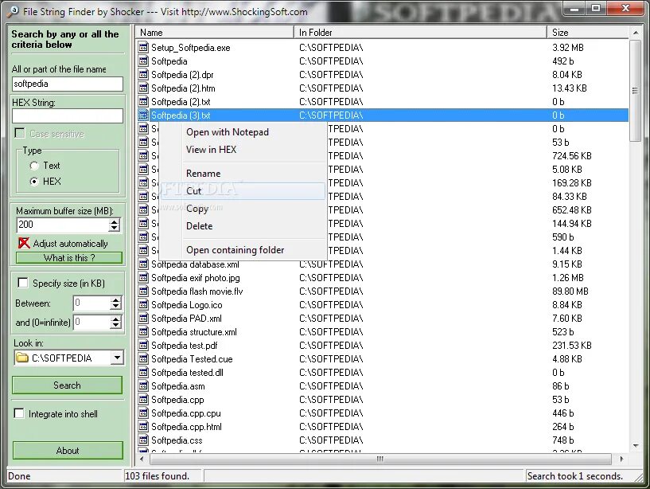Click the scroll right arrow of file list
The image size is (650, 489).
(621, 459)
